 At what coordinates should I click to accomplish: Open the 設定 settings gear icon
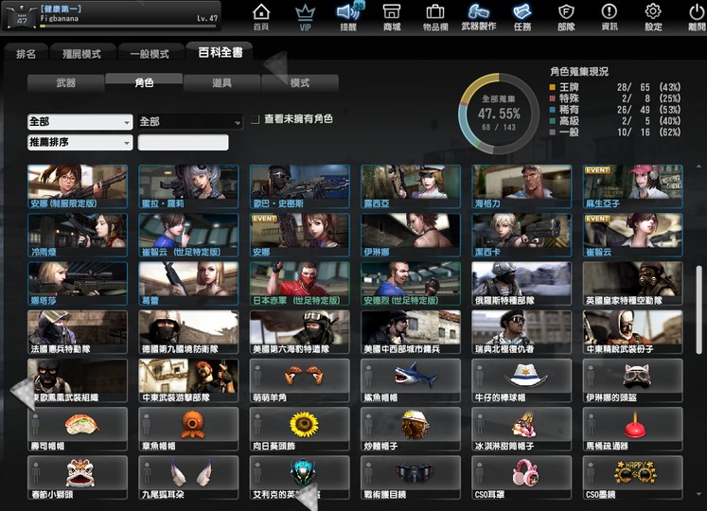tap(653, 17)
